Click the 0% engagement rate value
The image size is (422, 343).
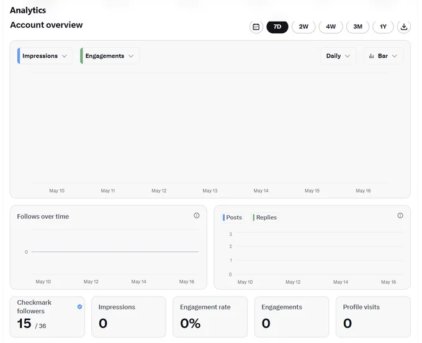click(191, 323)
